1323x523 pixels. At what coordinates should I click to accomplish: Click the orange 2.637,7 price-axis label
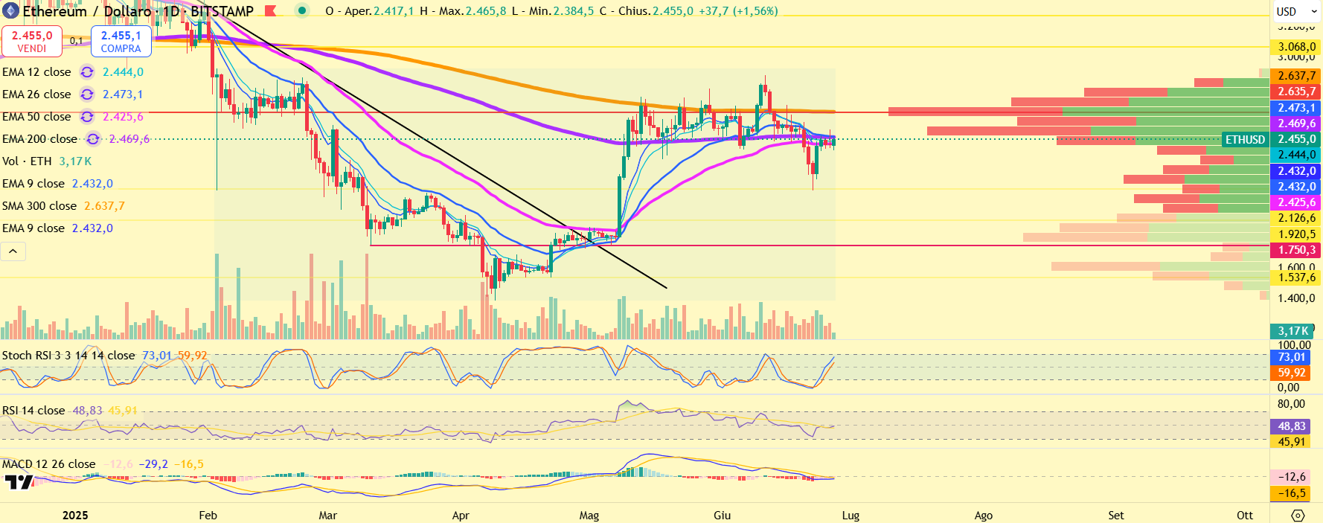tap(1296, 76)
